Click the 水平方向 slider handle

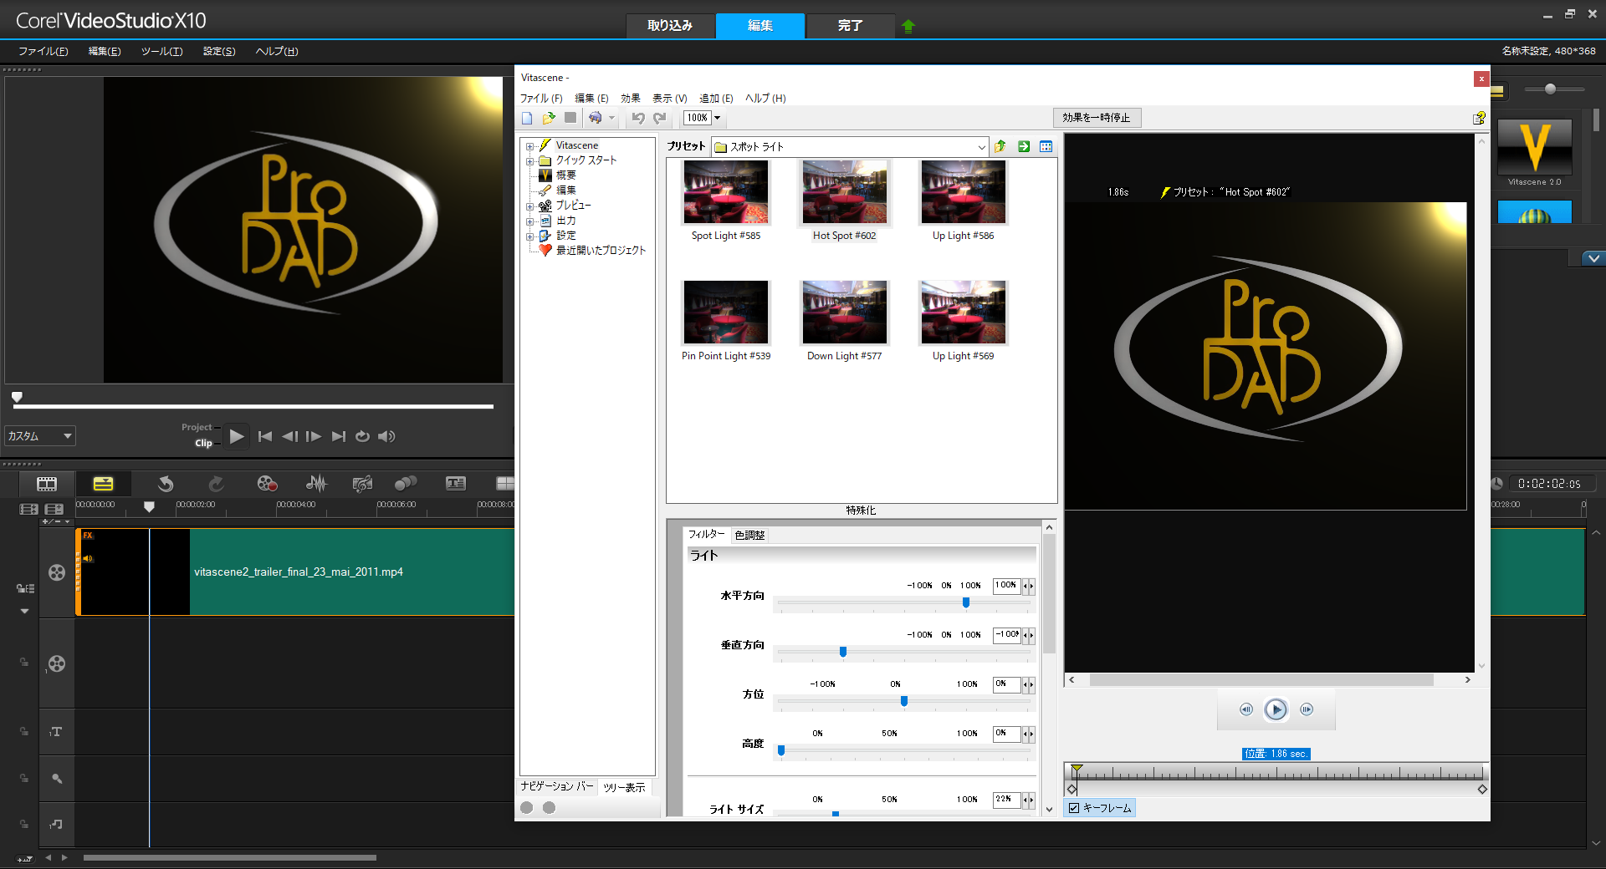coord(966,602)
